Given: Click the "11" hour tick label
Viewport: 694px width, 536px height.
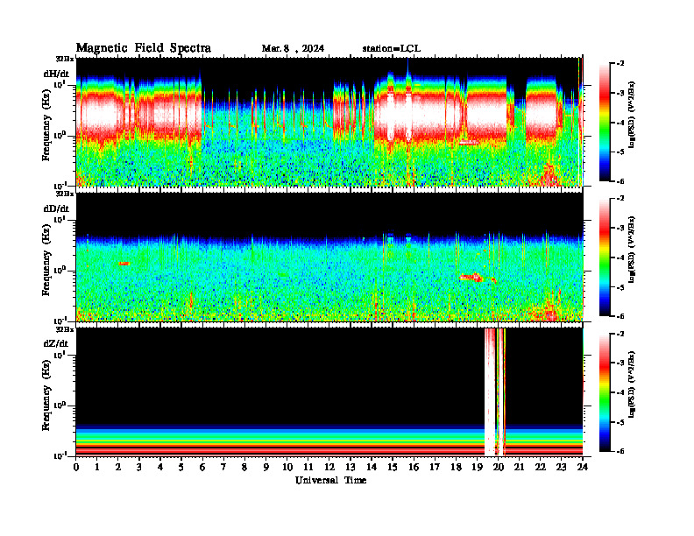Looking at the screenshot, I should (308, 467).
